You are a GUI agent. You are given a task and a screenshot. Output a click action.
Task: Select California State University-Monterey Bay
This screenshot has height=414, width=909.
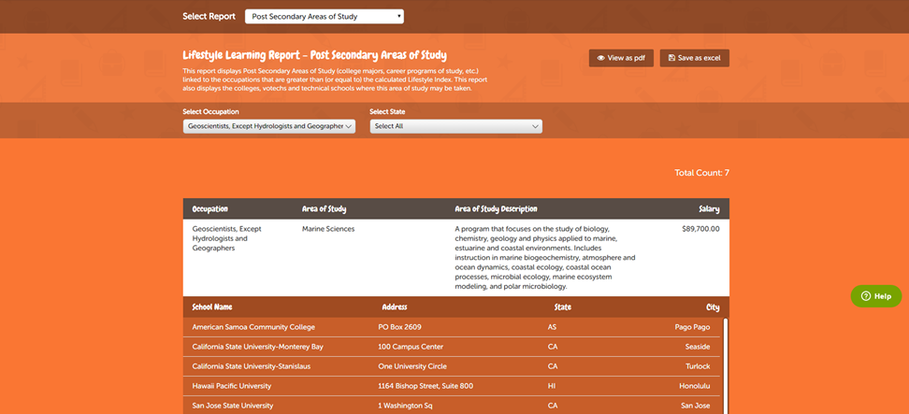(257, 347)
